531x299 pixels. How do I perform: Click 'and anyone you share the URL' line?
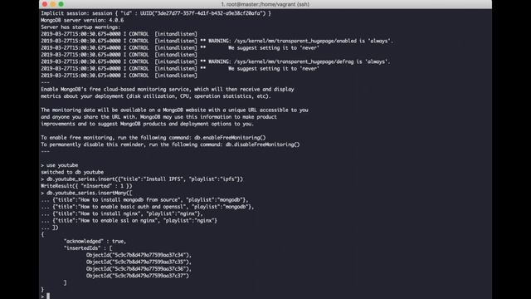158,117
